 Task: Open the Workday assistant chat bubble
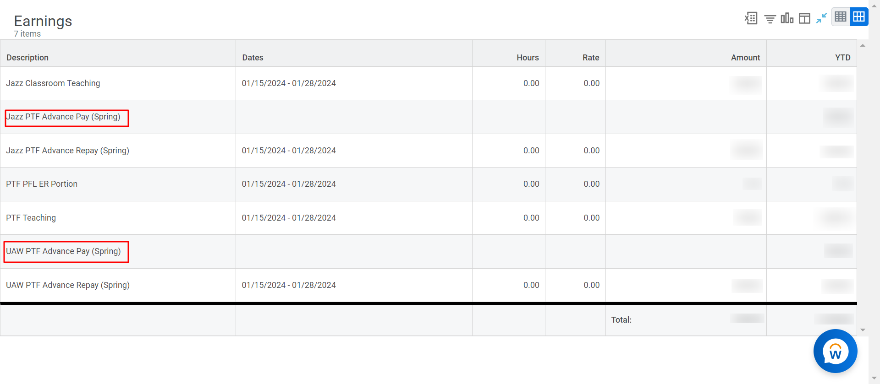click(x=835, y=351)
